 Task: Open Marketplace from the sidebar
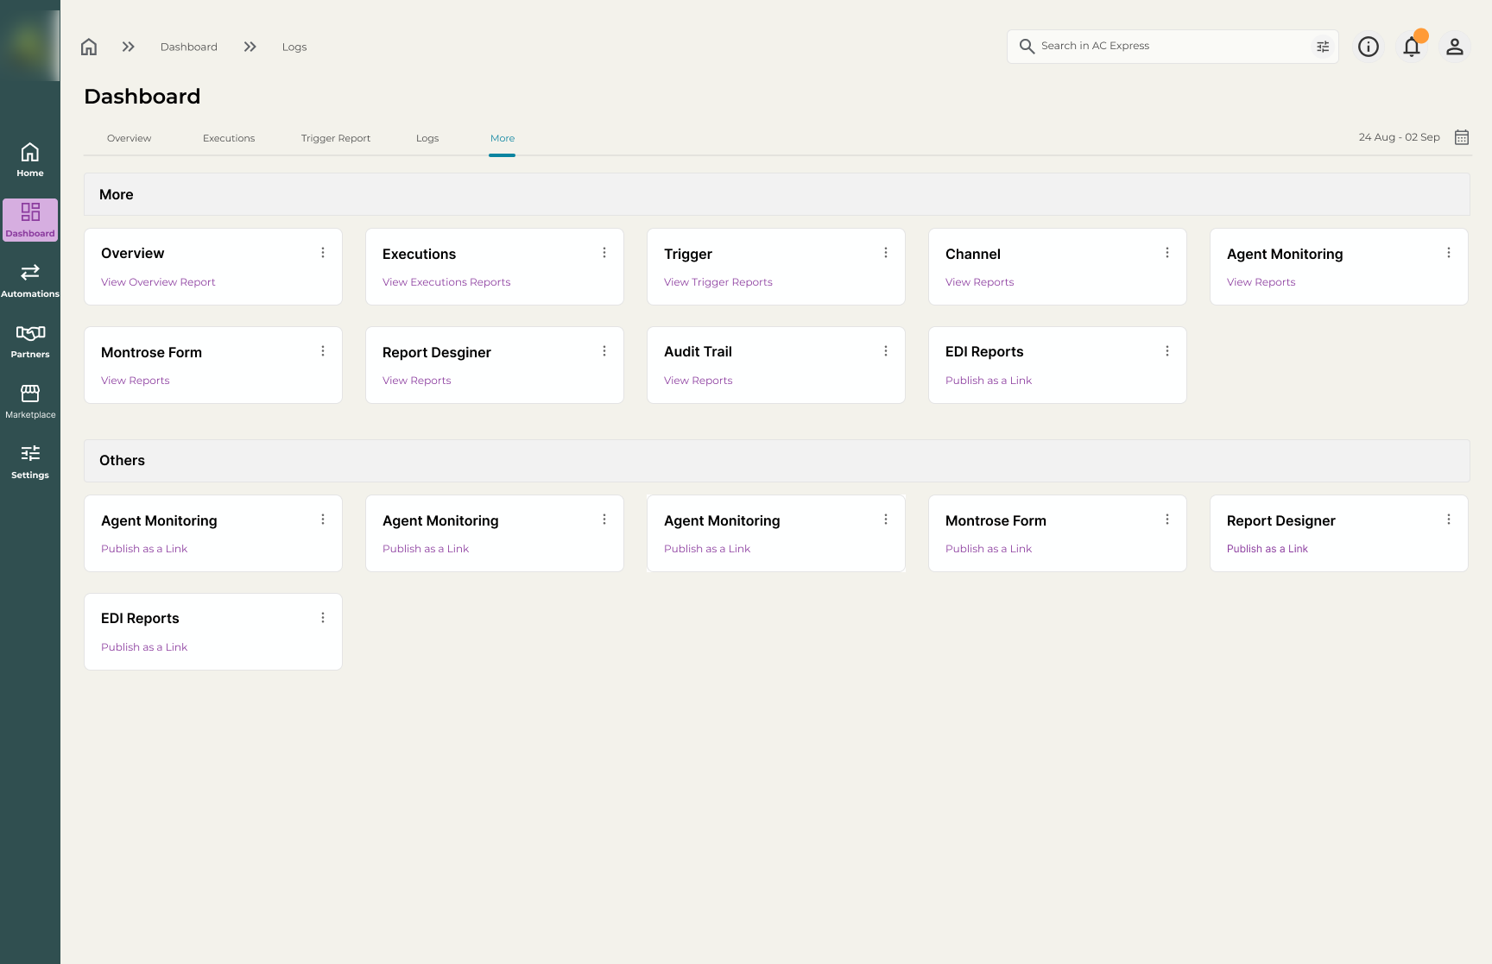click(x=30, y=401)
